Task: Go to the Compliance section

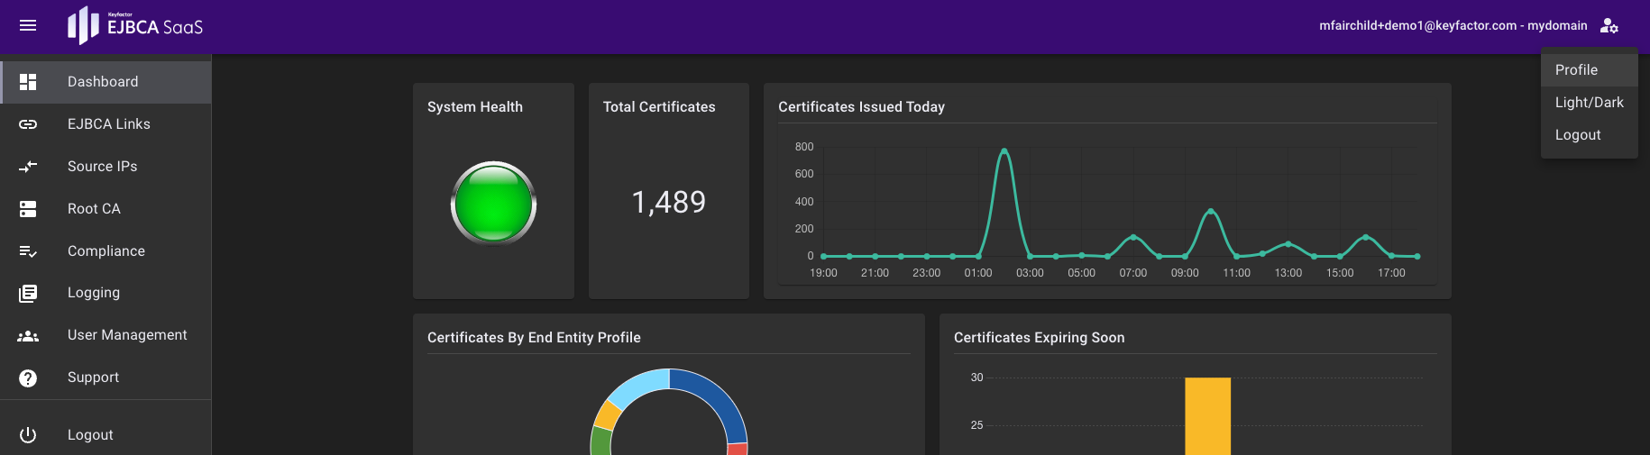Action: (105, 251)
